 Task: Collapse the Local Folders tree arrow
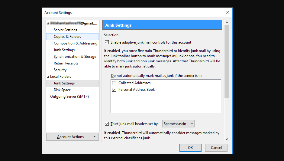48,77
